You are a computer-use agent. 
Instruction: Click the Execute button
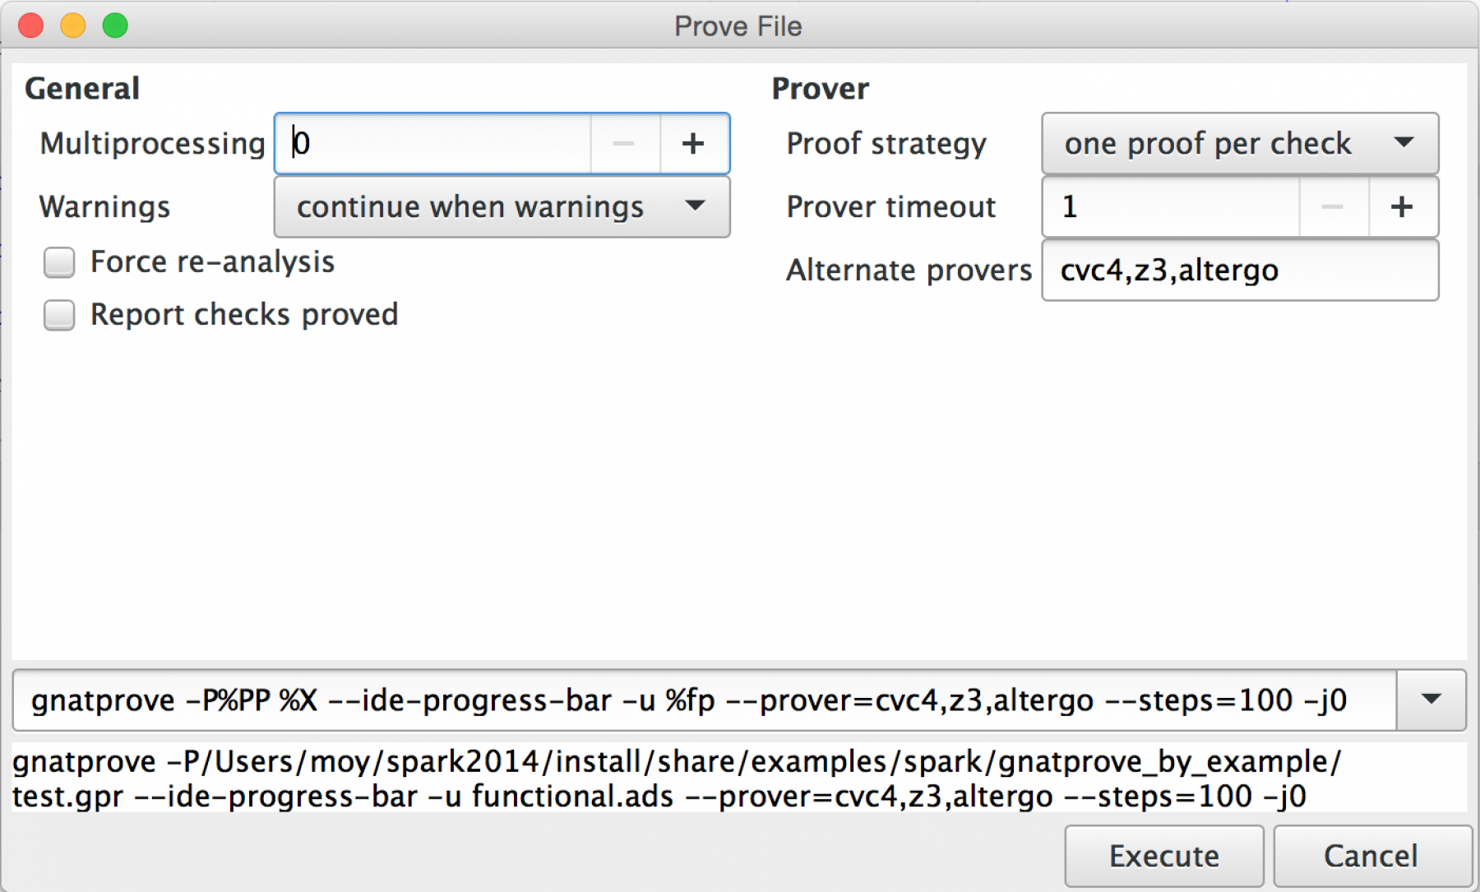[1164, 856]
